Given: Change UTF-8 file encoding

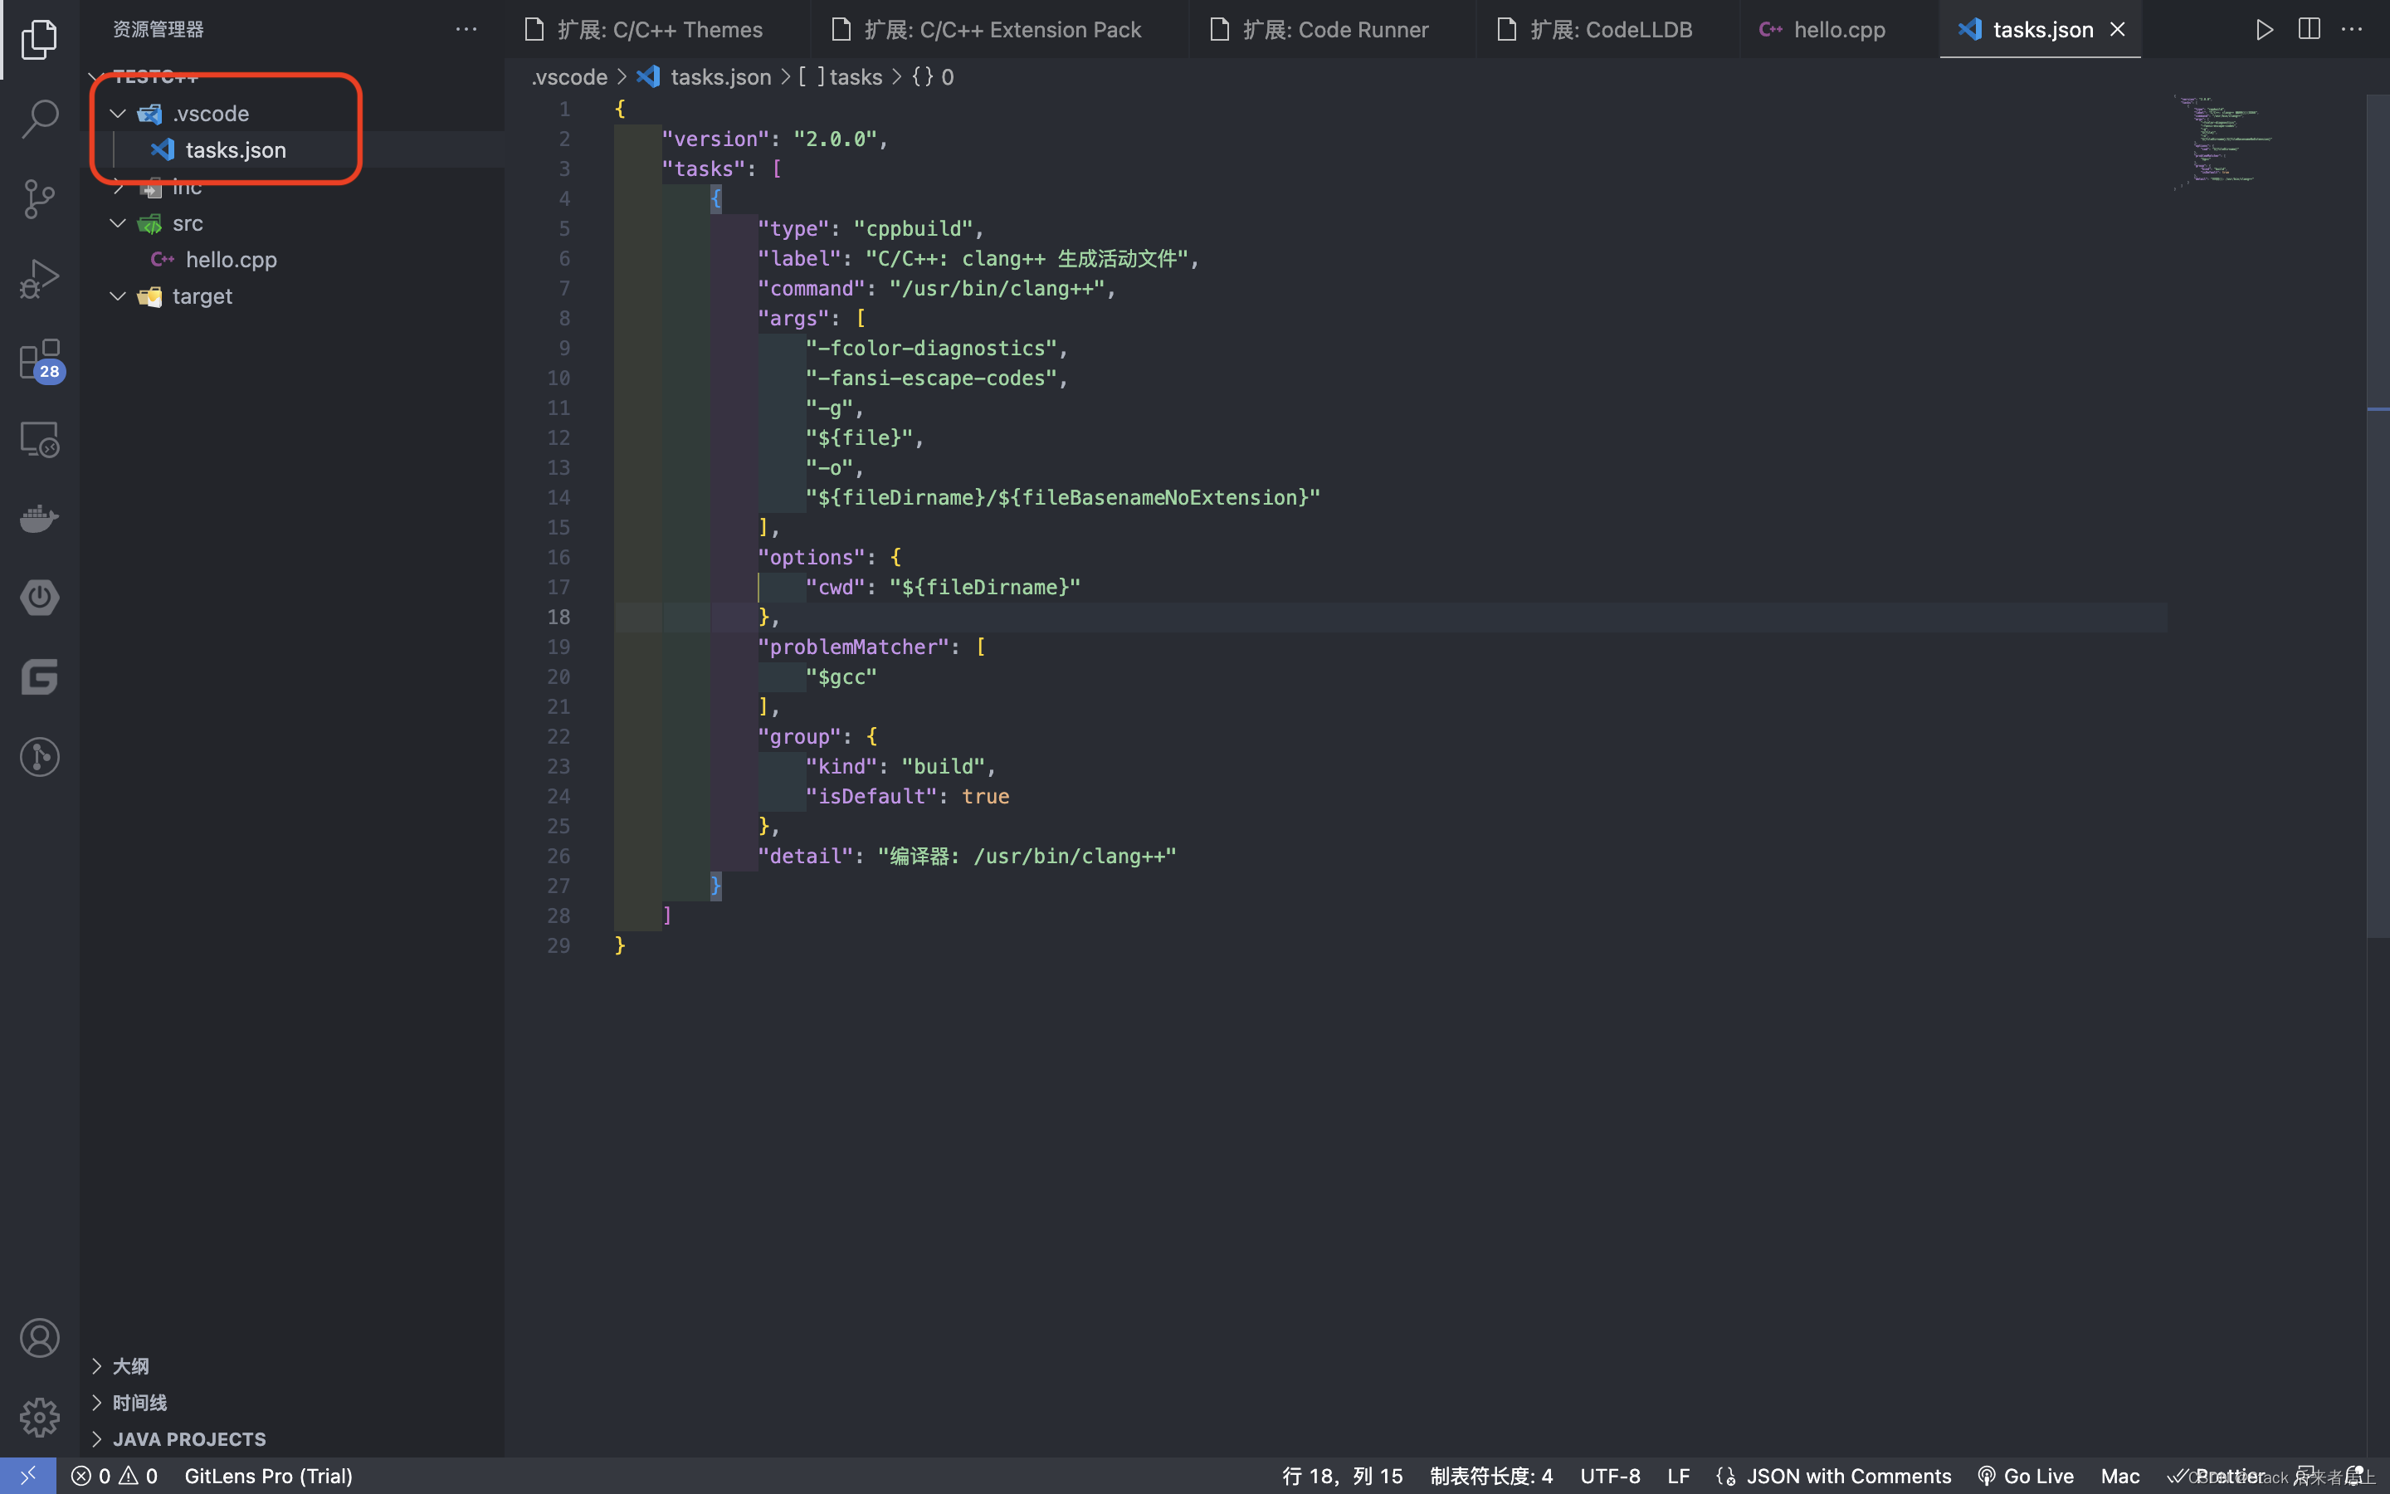Looking at the screenshot, I should (1610, 1477).
